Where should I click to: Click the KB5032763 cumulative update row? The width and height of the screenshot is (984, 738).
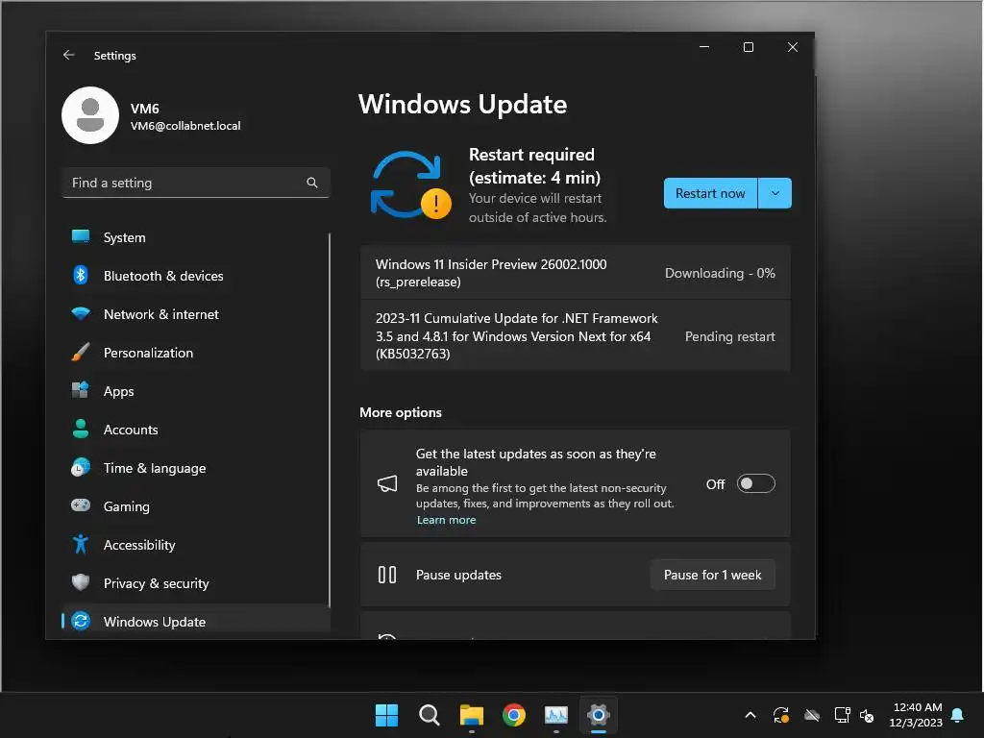point(575,335)
